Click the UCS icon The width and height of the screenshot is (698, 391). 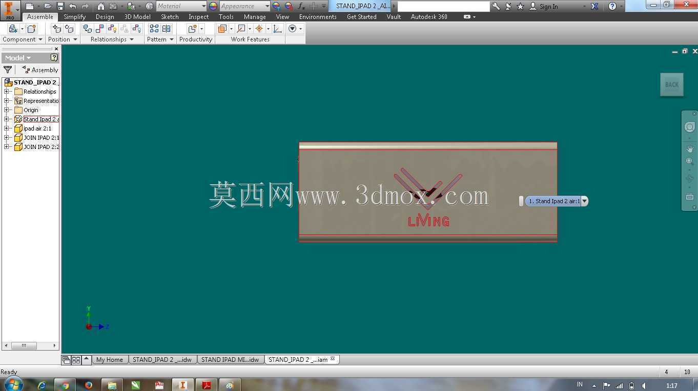pyautogui.click(x=278, y=29)
